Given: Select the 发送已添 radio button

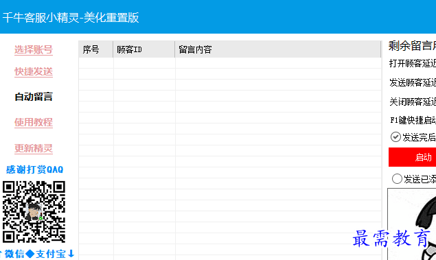Looking at the screenshot, I should 397,178.
